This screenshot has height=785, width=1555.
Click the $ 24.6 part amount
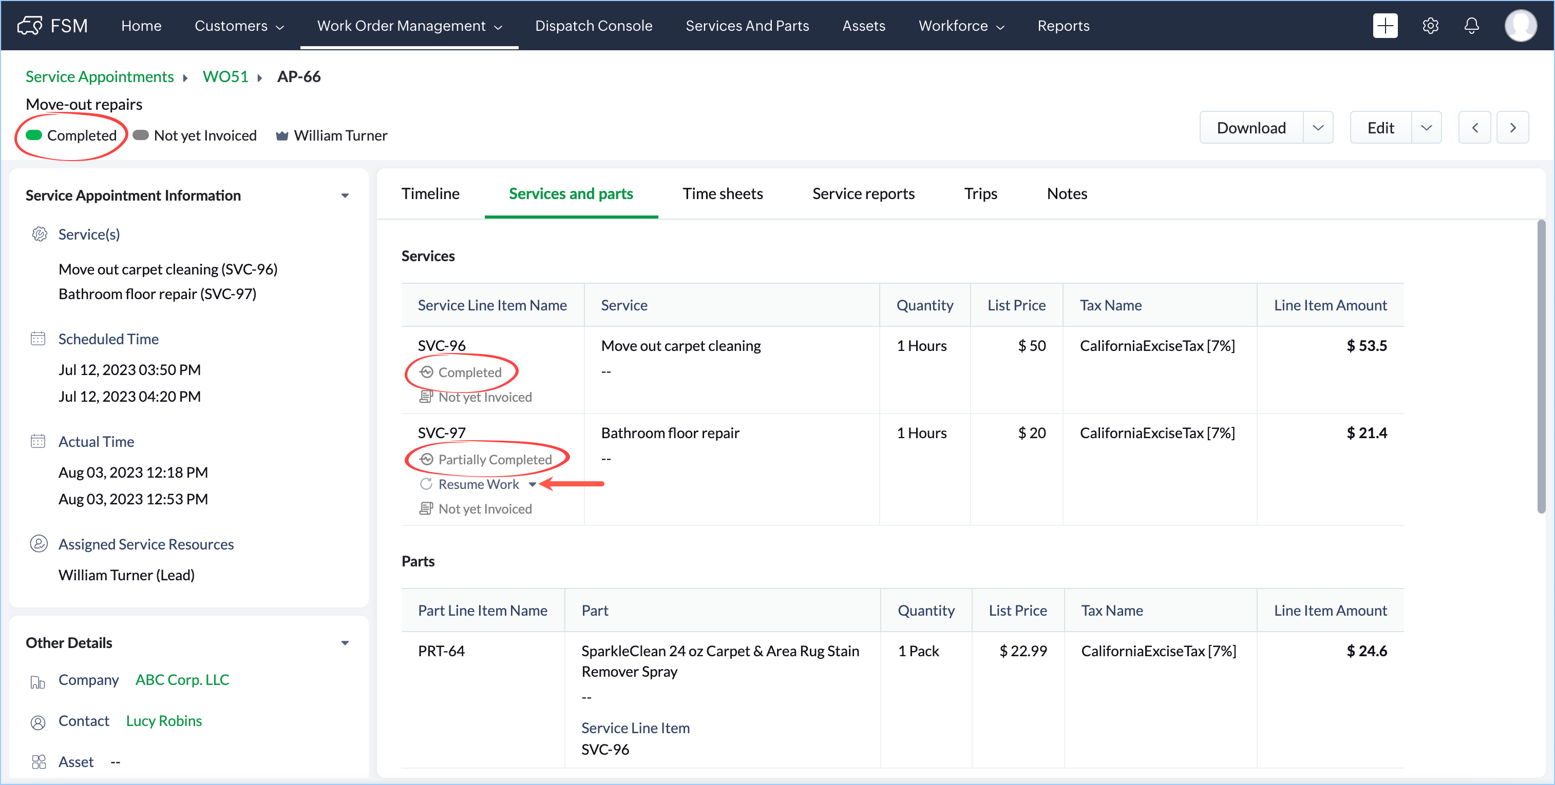point(1367,651)
